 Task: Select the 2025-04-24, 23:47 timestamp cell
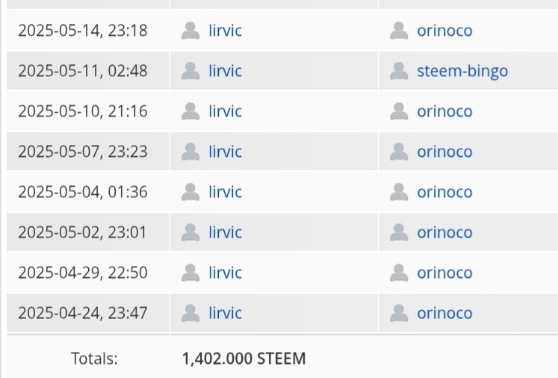[x=82, y=313]
